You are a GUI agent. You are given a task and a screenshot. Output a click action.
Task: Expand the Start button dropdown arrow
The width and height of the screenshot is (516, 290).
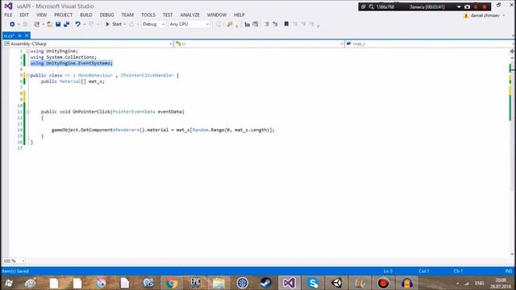[x=125, y=24]
